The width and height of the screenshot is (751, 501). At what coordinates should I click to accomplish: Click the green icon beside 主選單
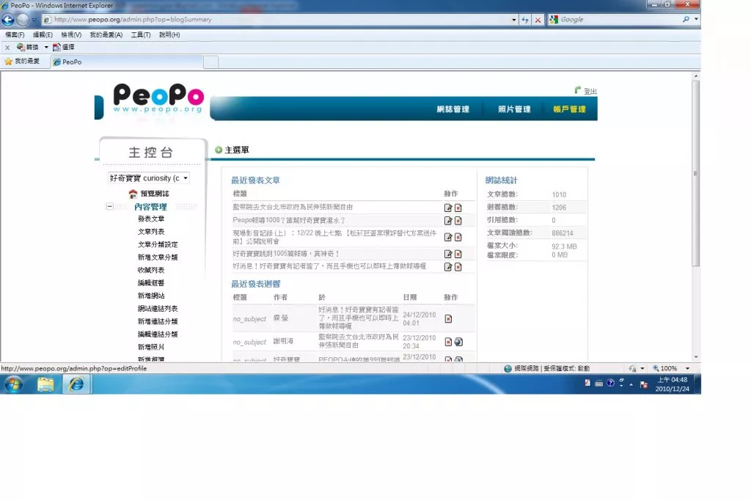point(219,150)
